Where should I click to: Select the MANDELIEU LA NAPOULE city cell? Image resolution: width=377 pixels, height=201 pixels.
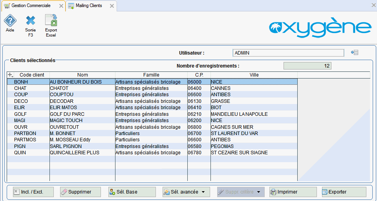[x=254, y=114]
